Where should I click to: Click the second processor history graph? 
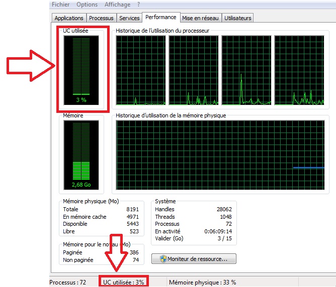(x=194, y=70)
